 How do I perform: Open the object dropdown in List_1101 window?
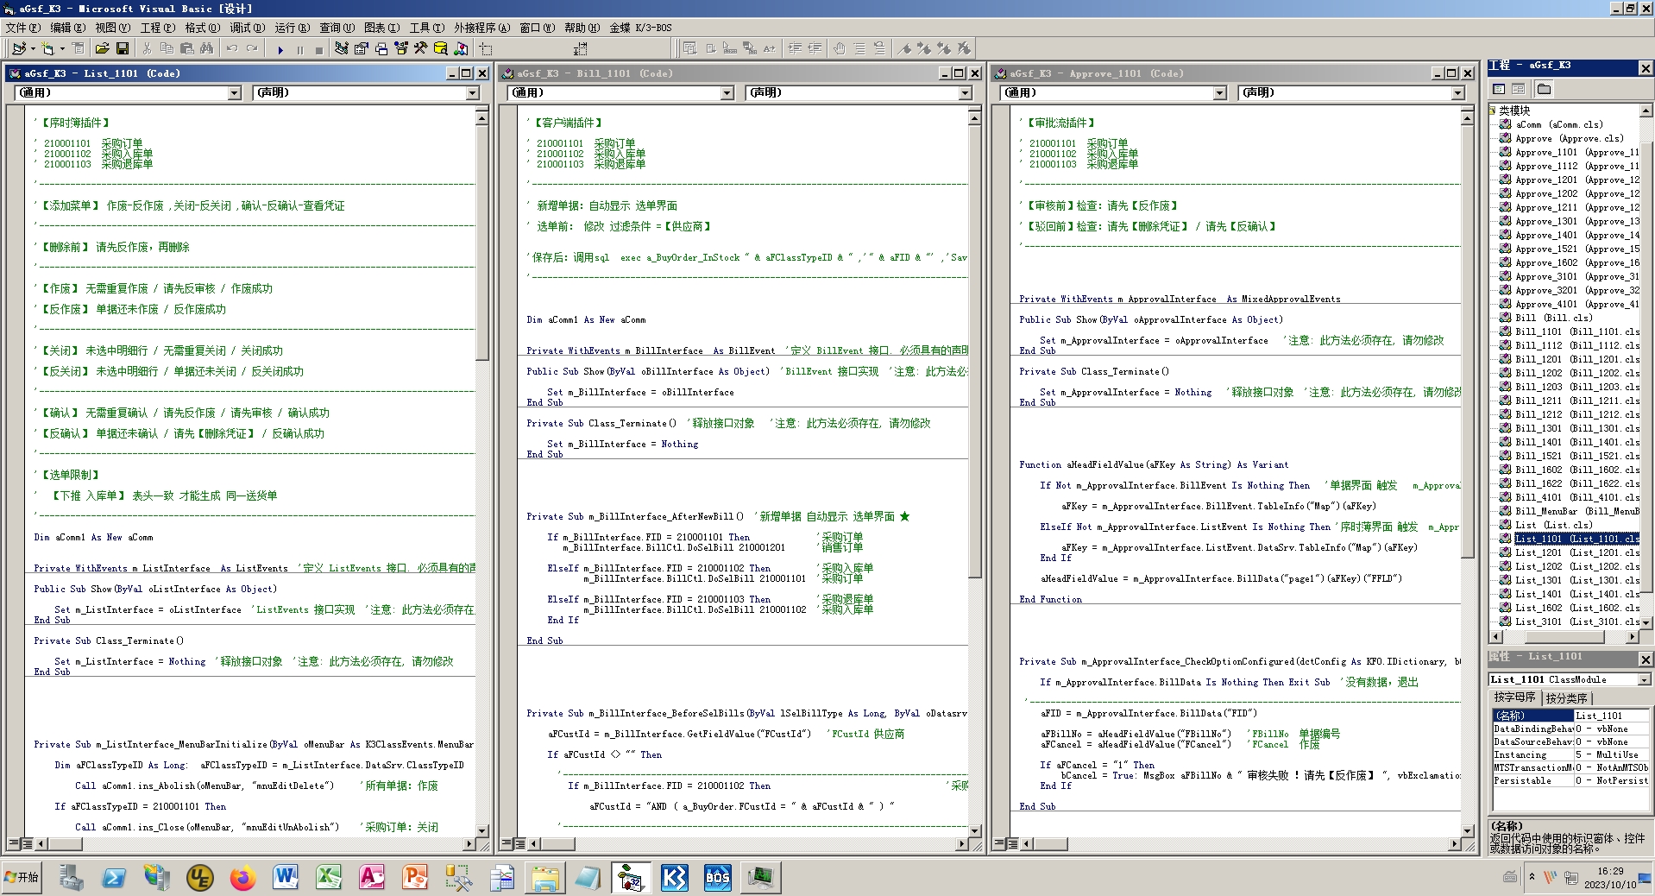[234, 93]
